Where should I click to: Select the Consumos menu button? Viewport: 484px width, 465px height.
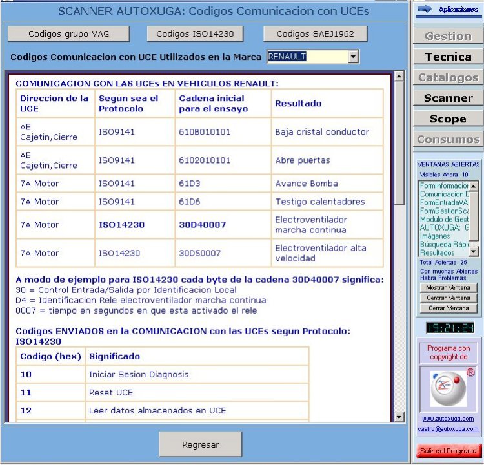[449, 139]
